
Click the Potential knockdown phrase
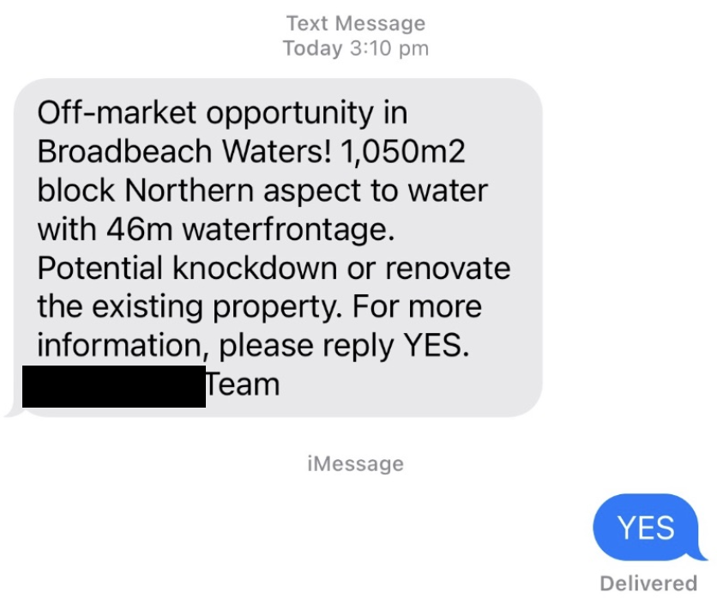tap(188, 268)
